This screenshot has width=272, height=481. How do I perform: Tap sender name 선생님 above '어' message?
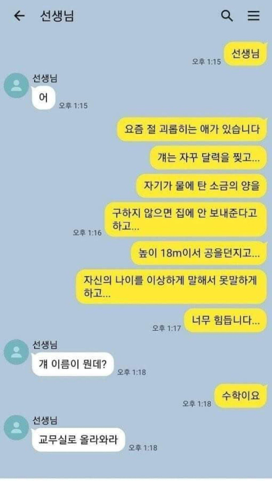point(45,78)
